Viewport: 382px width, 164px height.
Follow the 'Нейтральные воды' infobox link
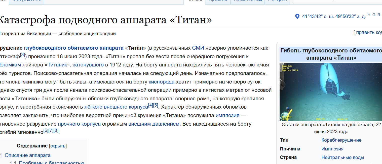point(343,157)
